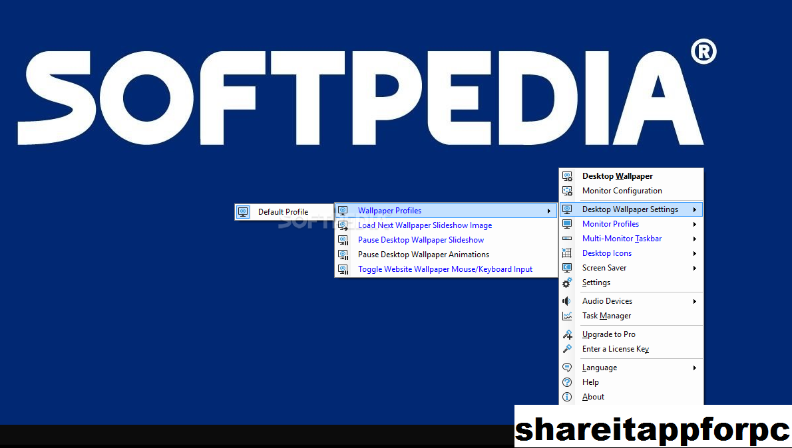Expand the Screen Saver submenu arrow
The image size is (792, 448).
click(x=694, y=268)
